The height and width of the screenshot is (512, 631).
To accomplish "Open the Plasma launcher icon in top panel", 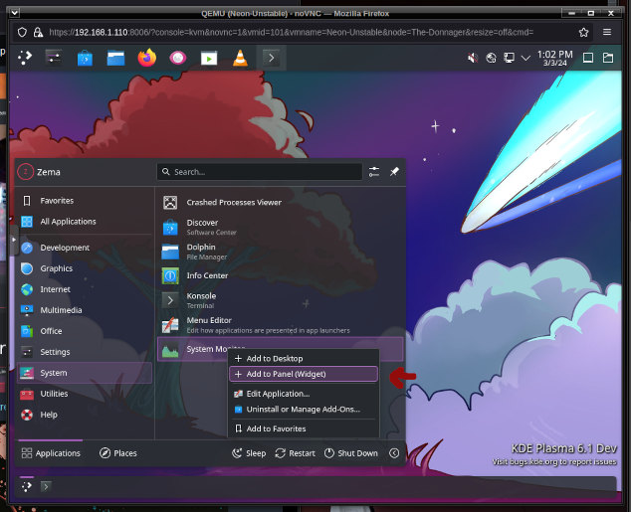I will pyautogui.click(x=25, y=58).
